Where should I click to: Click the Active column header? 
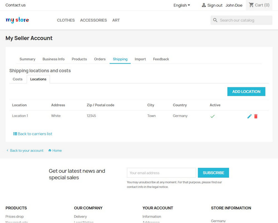click(x=215, y=105)
